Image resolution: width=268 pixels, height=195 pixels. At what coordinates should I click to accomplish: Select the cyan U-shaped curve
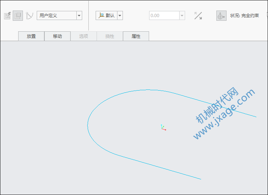(x=88, y=126)
